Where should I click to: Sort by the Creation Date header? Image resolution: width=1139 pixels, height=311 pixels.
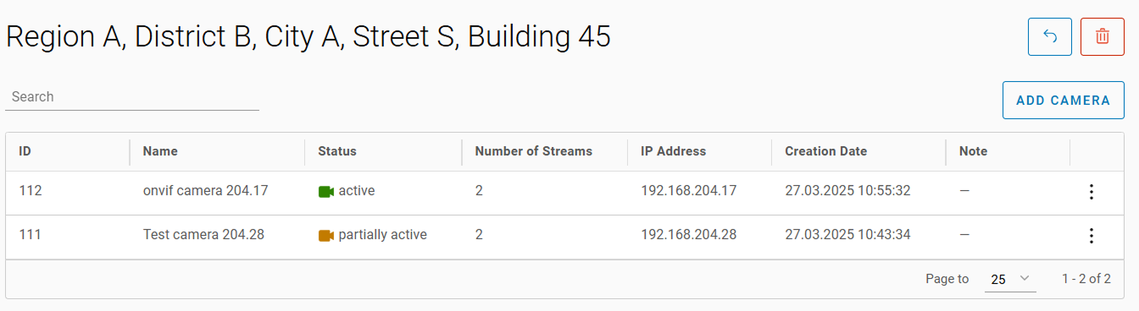point(826,151)
